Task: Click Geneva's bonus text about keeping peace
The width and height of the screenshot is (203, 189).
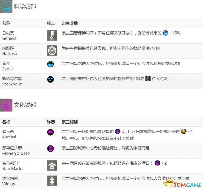Action: pos(112,33)
